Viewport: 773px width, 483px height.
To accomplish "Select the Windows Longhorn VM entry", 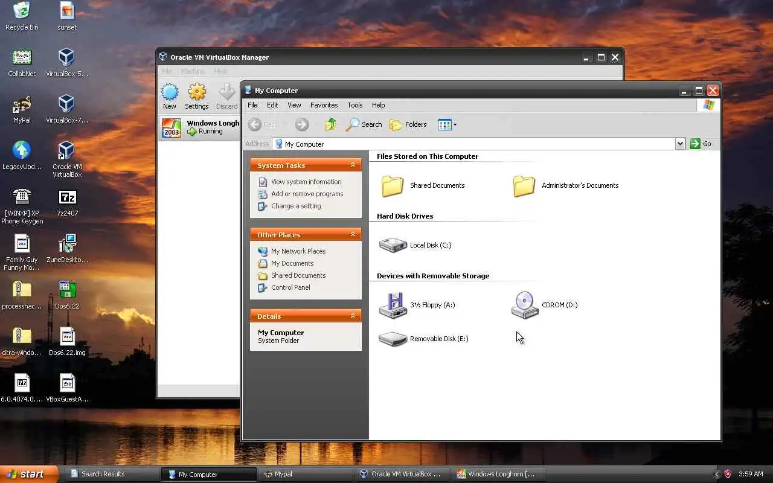I will pyautogui.click(x=200, y=127).
